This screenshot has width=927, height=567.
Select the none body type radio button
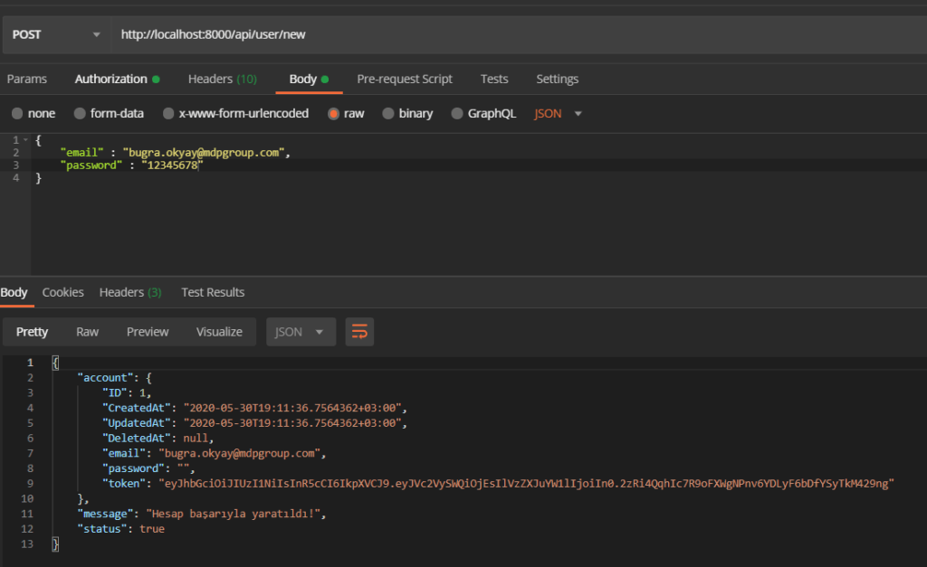(17, 114)
